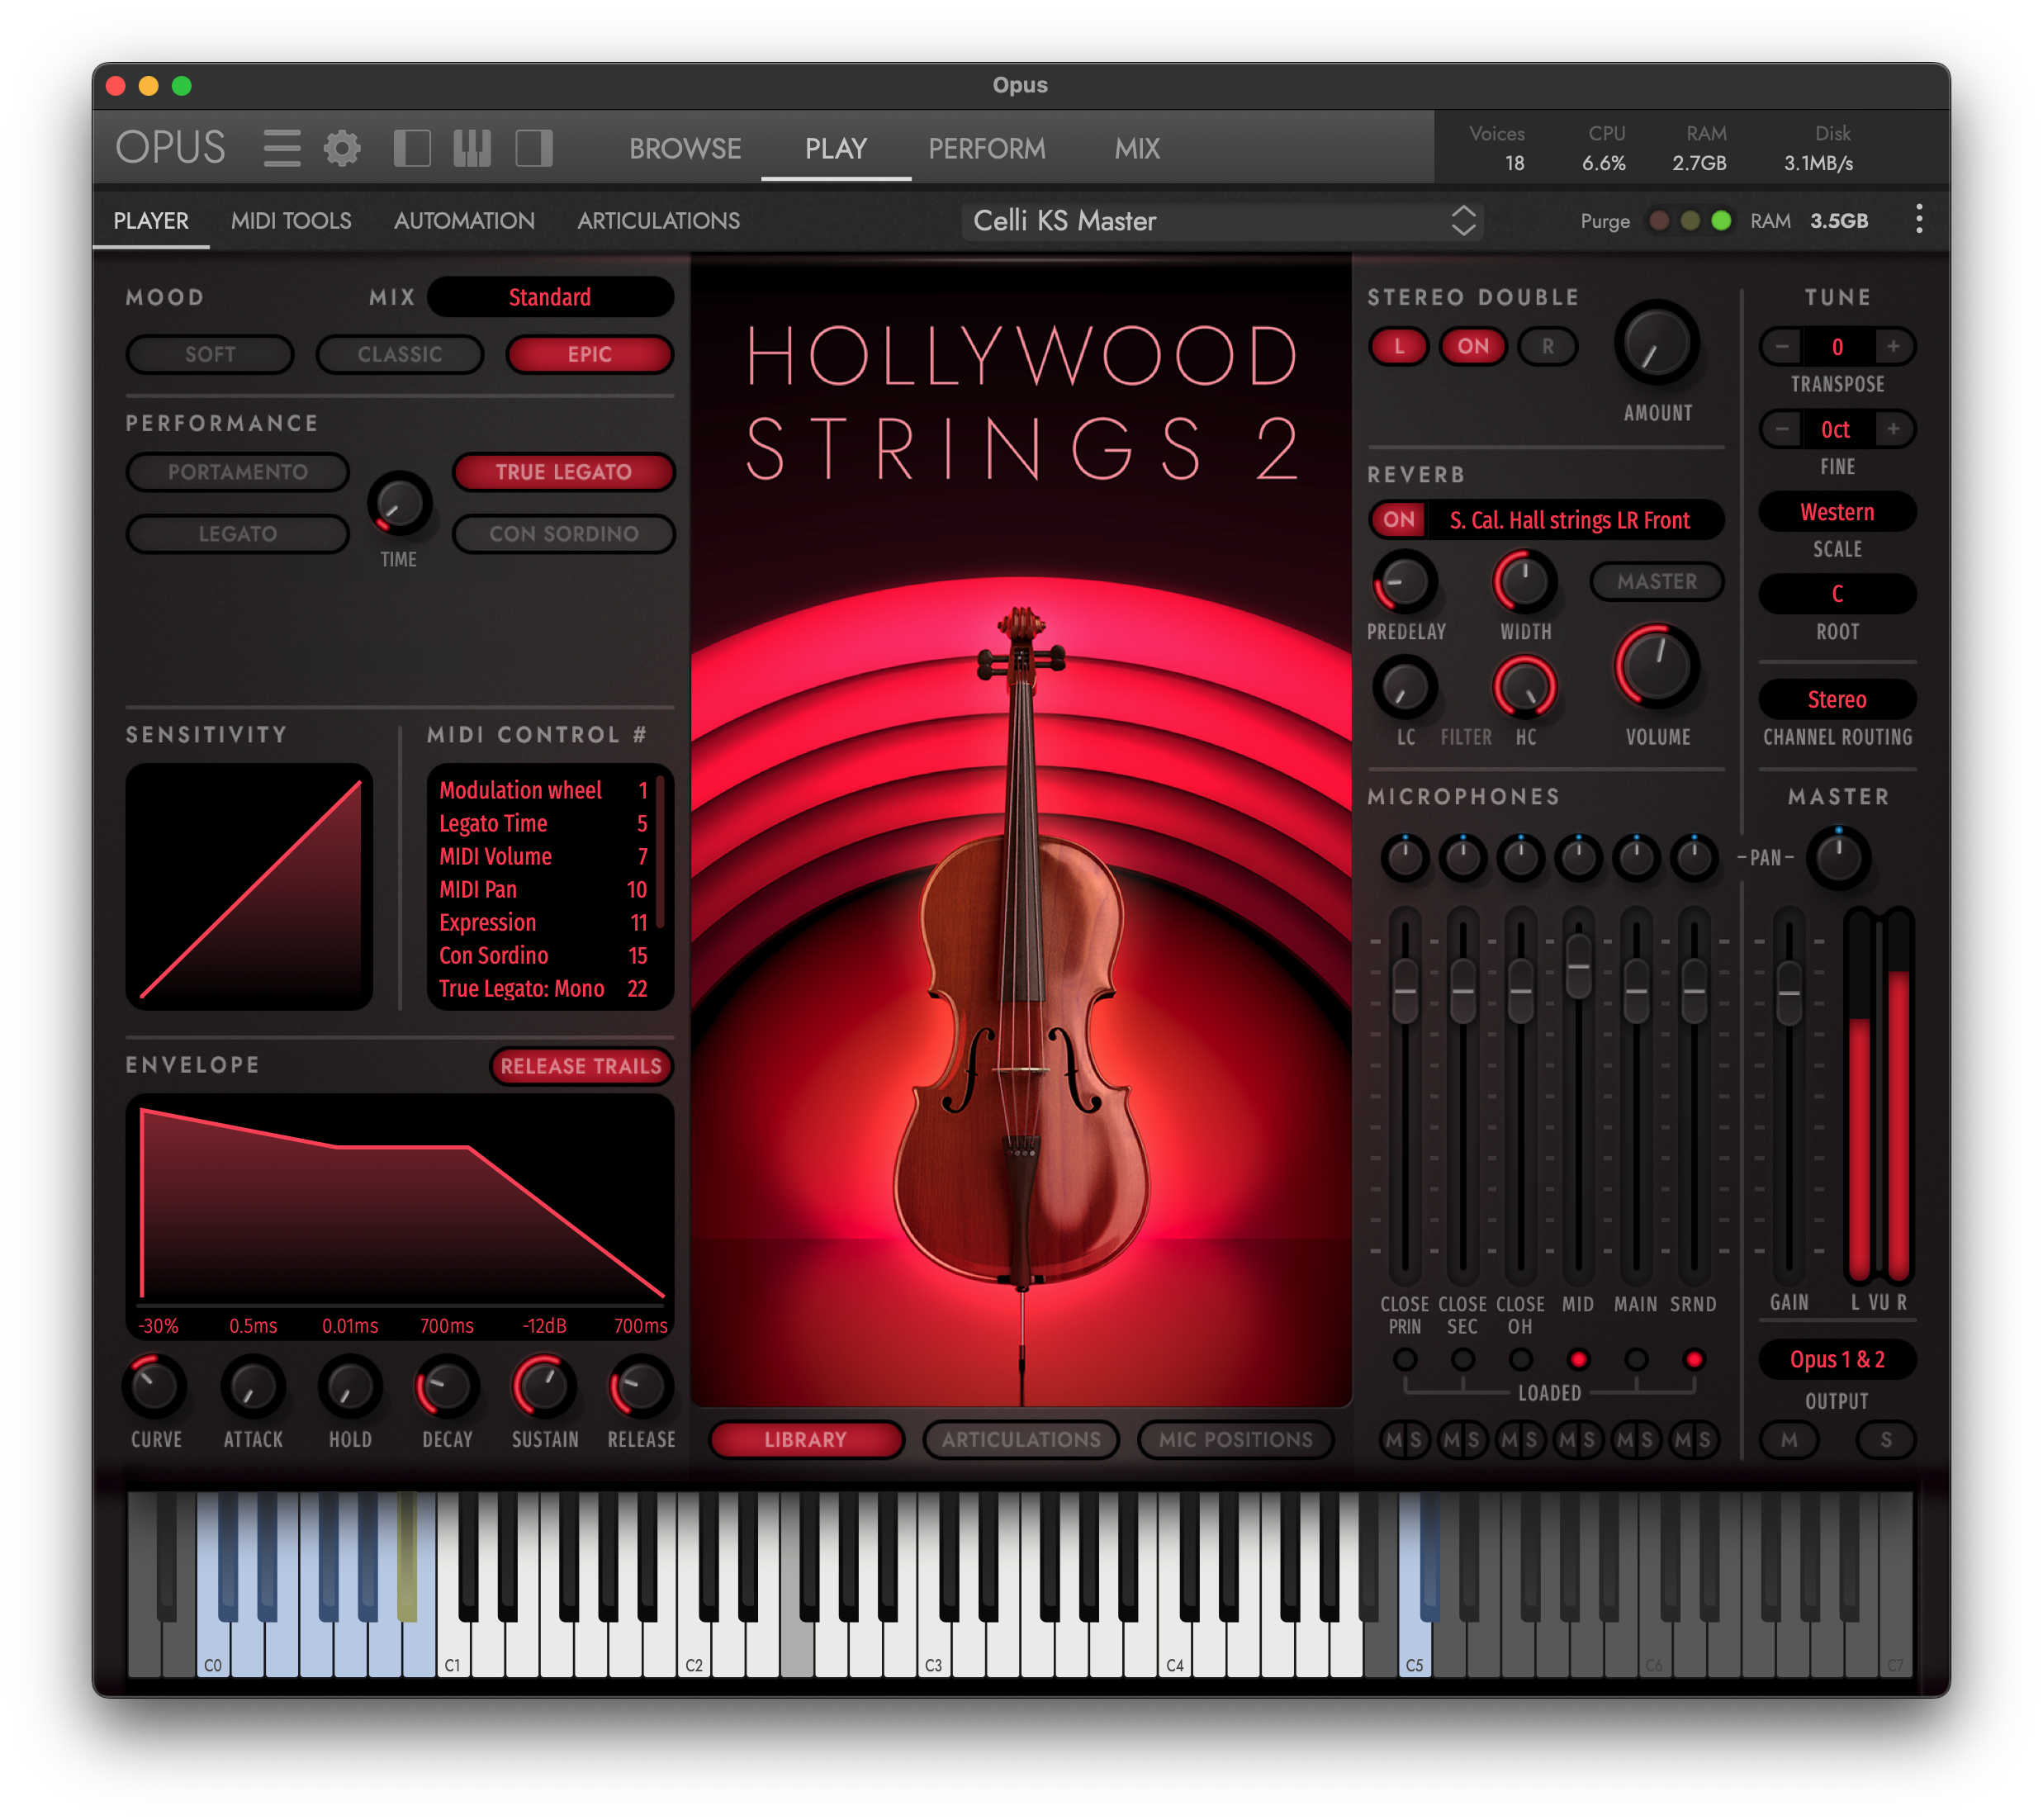The height and width of the screenshot is (1820, 2043).
Task: Open the hamburger main menu
Action: [282, 148]
